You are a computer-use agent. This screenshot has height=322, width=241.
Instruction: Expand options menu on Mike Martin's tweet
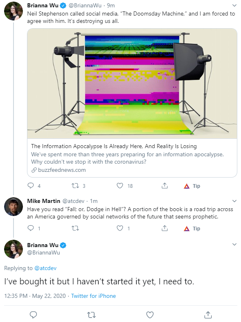click(234, 201)
